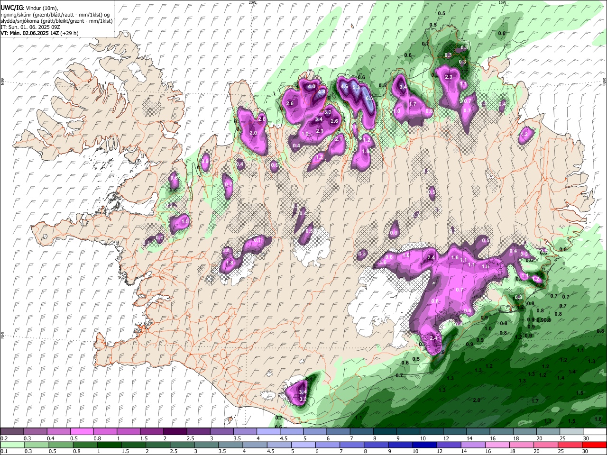Click the 'slydda/snjókoma' legend description line

[x=56, y=21]
